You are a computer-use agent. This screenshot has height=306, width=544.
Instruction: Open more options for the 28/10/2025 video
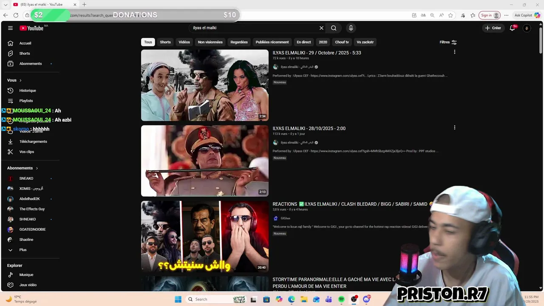click(x=454, y=127)
